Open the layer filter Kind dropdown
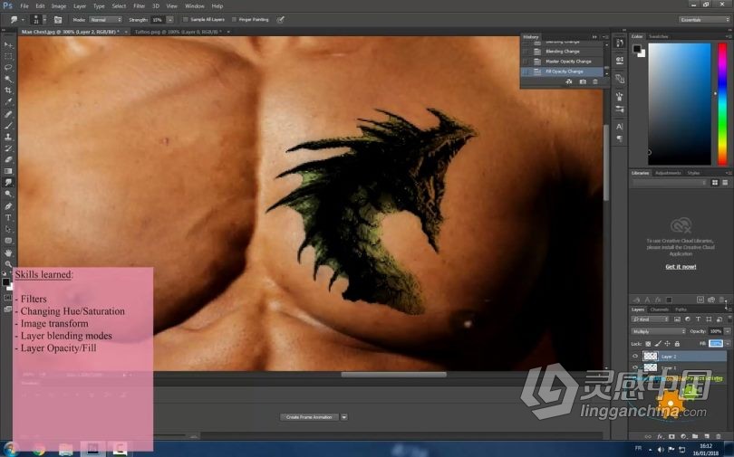734x457 pixels. pyautogui.click(x=651, y=319)
